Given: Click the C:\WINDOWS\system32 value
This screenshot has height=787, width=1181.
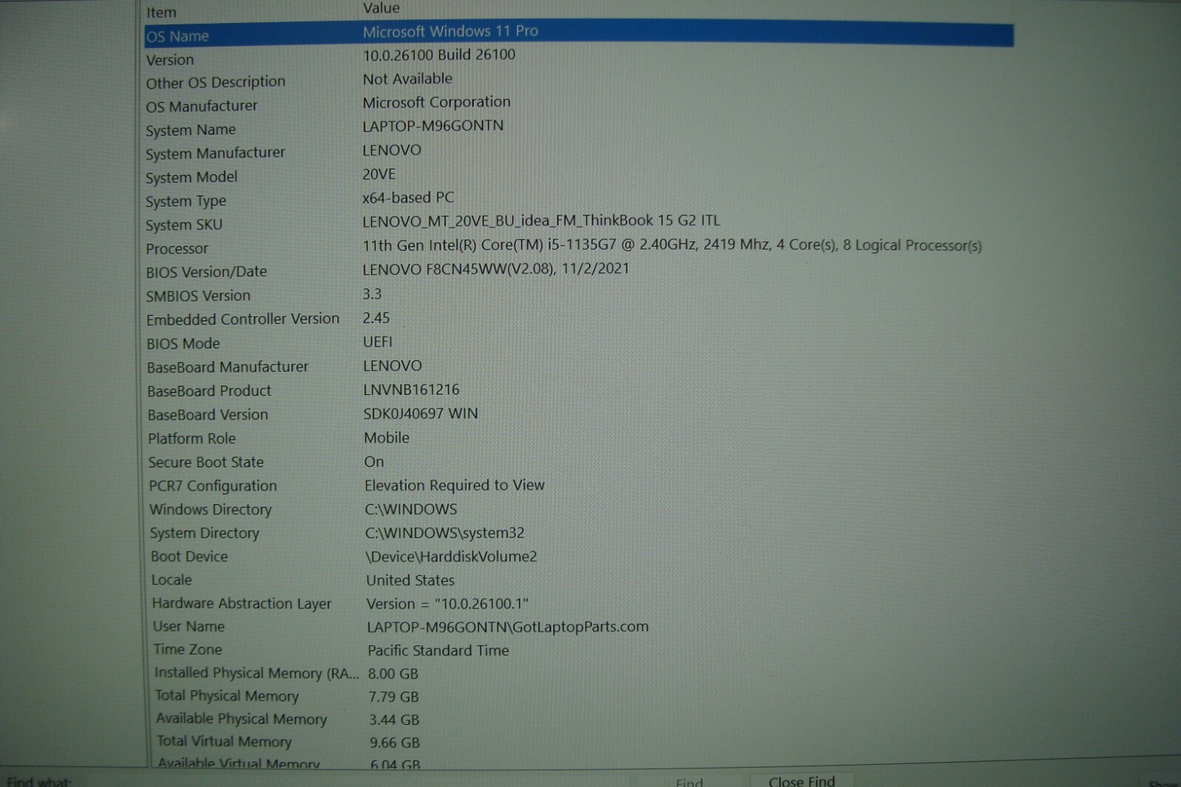Looking at the screenshot, I should tap(444, 532).
